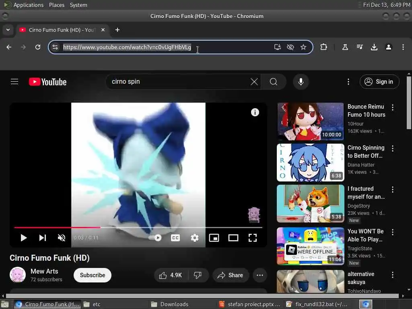This screenshot has height=309, width=412.
Task: Open the Places menu
Action: (56, 5)
